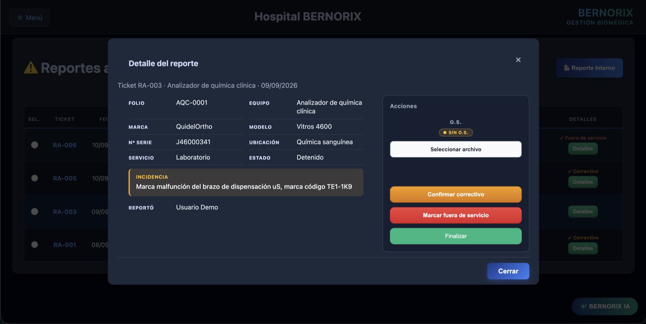Open ticket link RA-001
The width and height of the screenshot is (646, 324).
click(x=65, y=245)
